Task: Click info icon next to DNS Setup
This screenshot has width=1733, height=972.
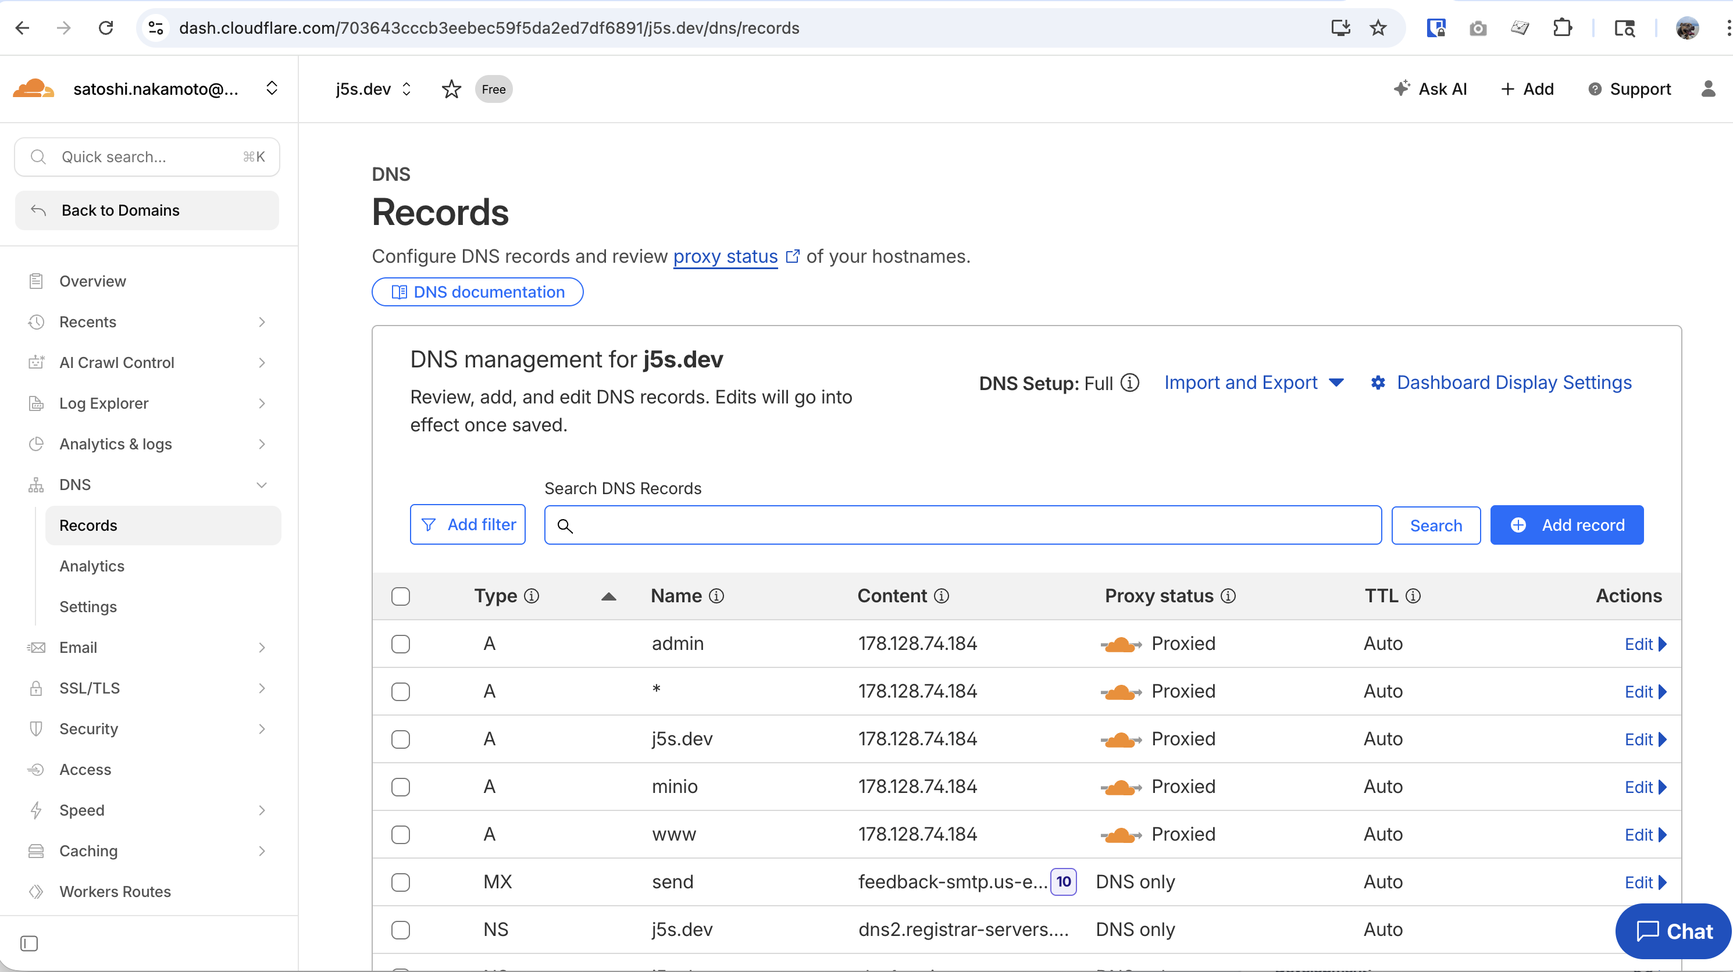Action: [x=1129, y=383]
